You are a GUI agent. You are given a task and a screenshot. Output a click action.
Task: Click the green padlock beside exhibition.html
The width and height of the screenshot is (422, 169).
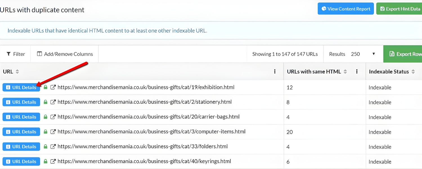coord(46,87)
